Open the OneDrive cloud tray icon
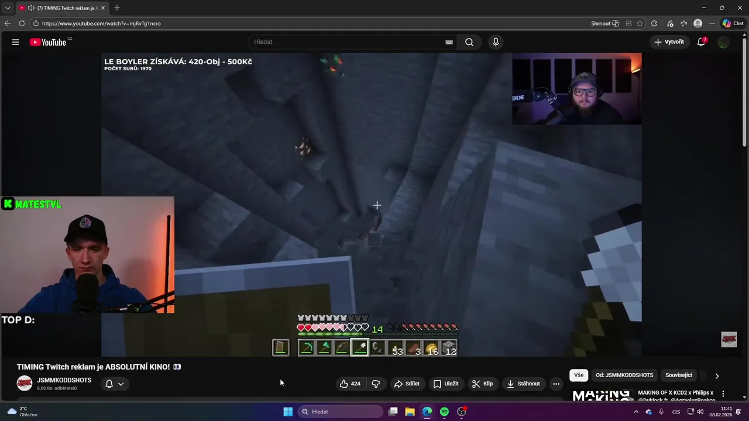The image size is (749, 421). point(649,412)
